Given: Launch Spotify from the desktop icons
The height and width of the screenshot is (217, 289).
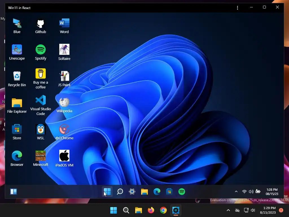Looking at the screenshot, I should coord(41,52).
